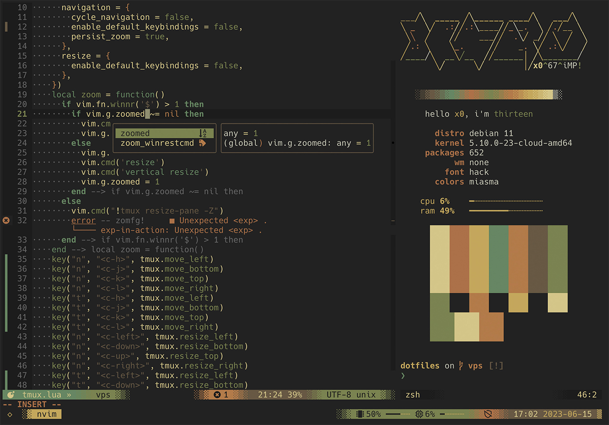The height and width of the screenshot is (425, 609).
Task: Click the underlined 'error' word on line 32
Action: 84,221
